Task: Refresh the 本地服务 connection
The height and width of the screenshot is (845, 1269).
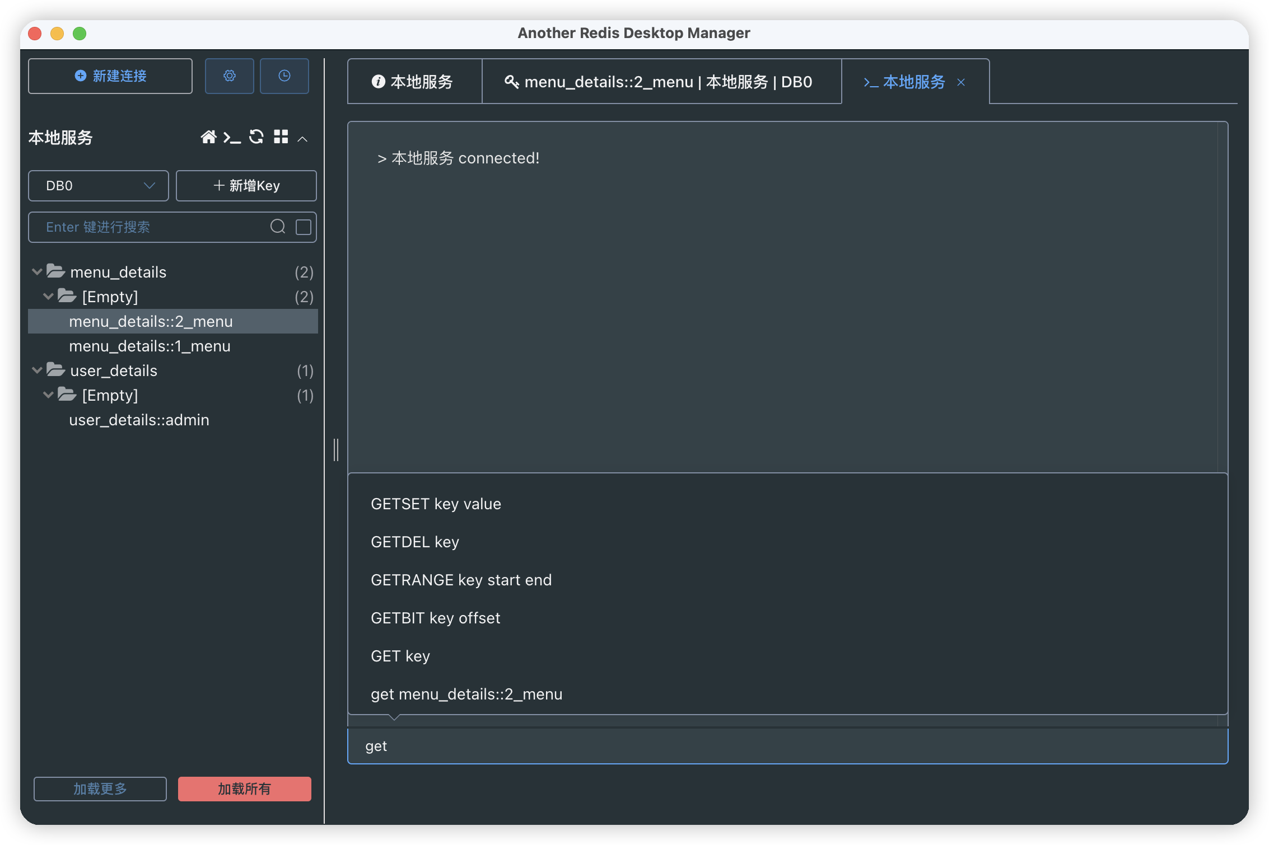Action: [x=256, y=137]
